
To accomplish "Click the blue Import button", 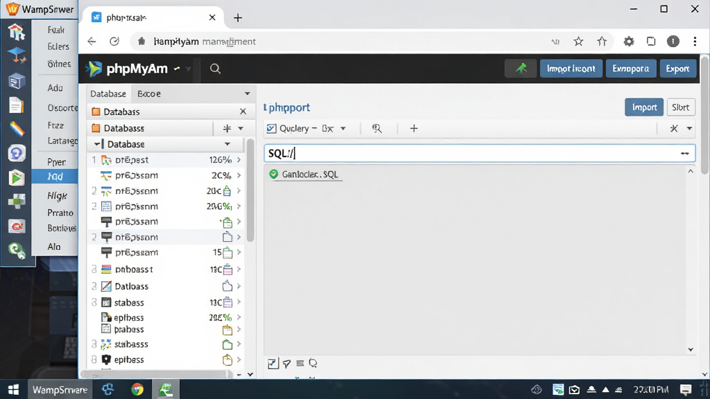I will point(644,107).
